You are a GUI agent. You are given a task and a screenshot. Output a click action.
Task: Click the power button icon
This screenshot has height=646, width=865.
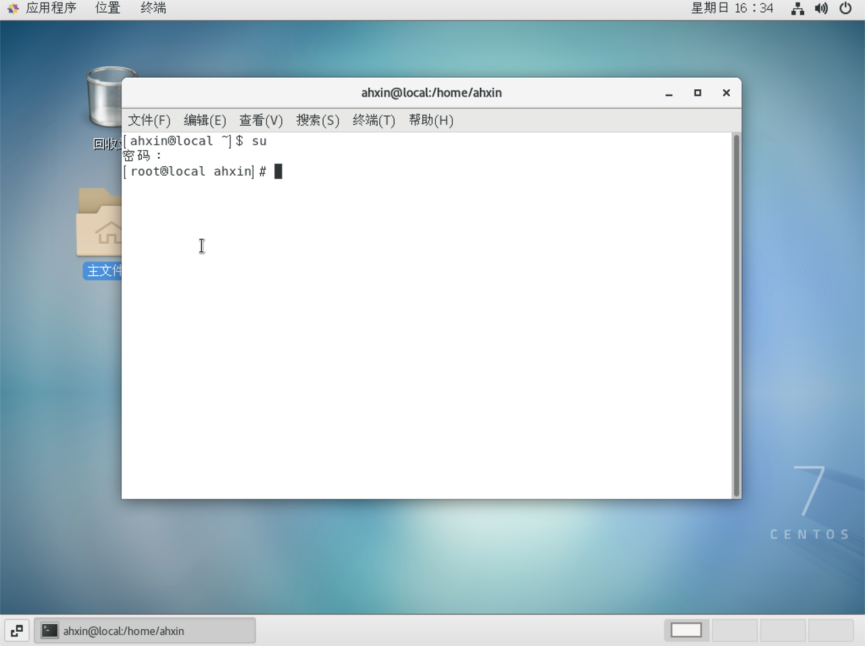point(845,9)
